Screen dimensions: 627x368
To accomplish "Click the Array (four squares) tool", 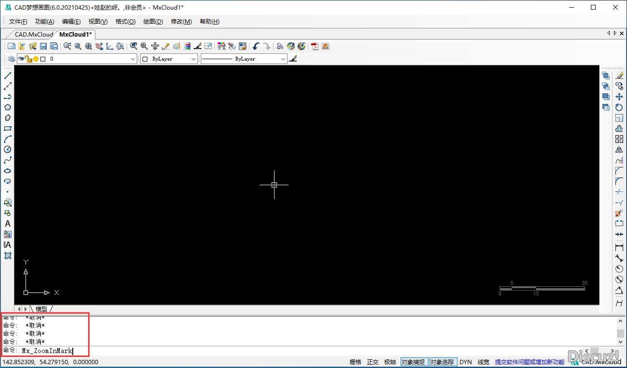I will pyautogui.click(x=619, y=139).
